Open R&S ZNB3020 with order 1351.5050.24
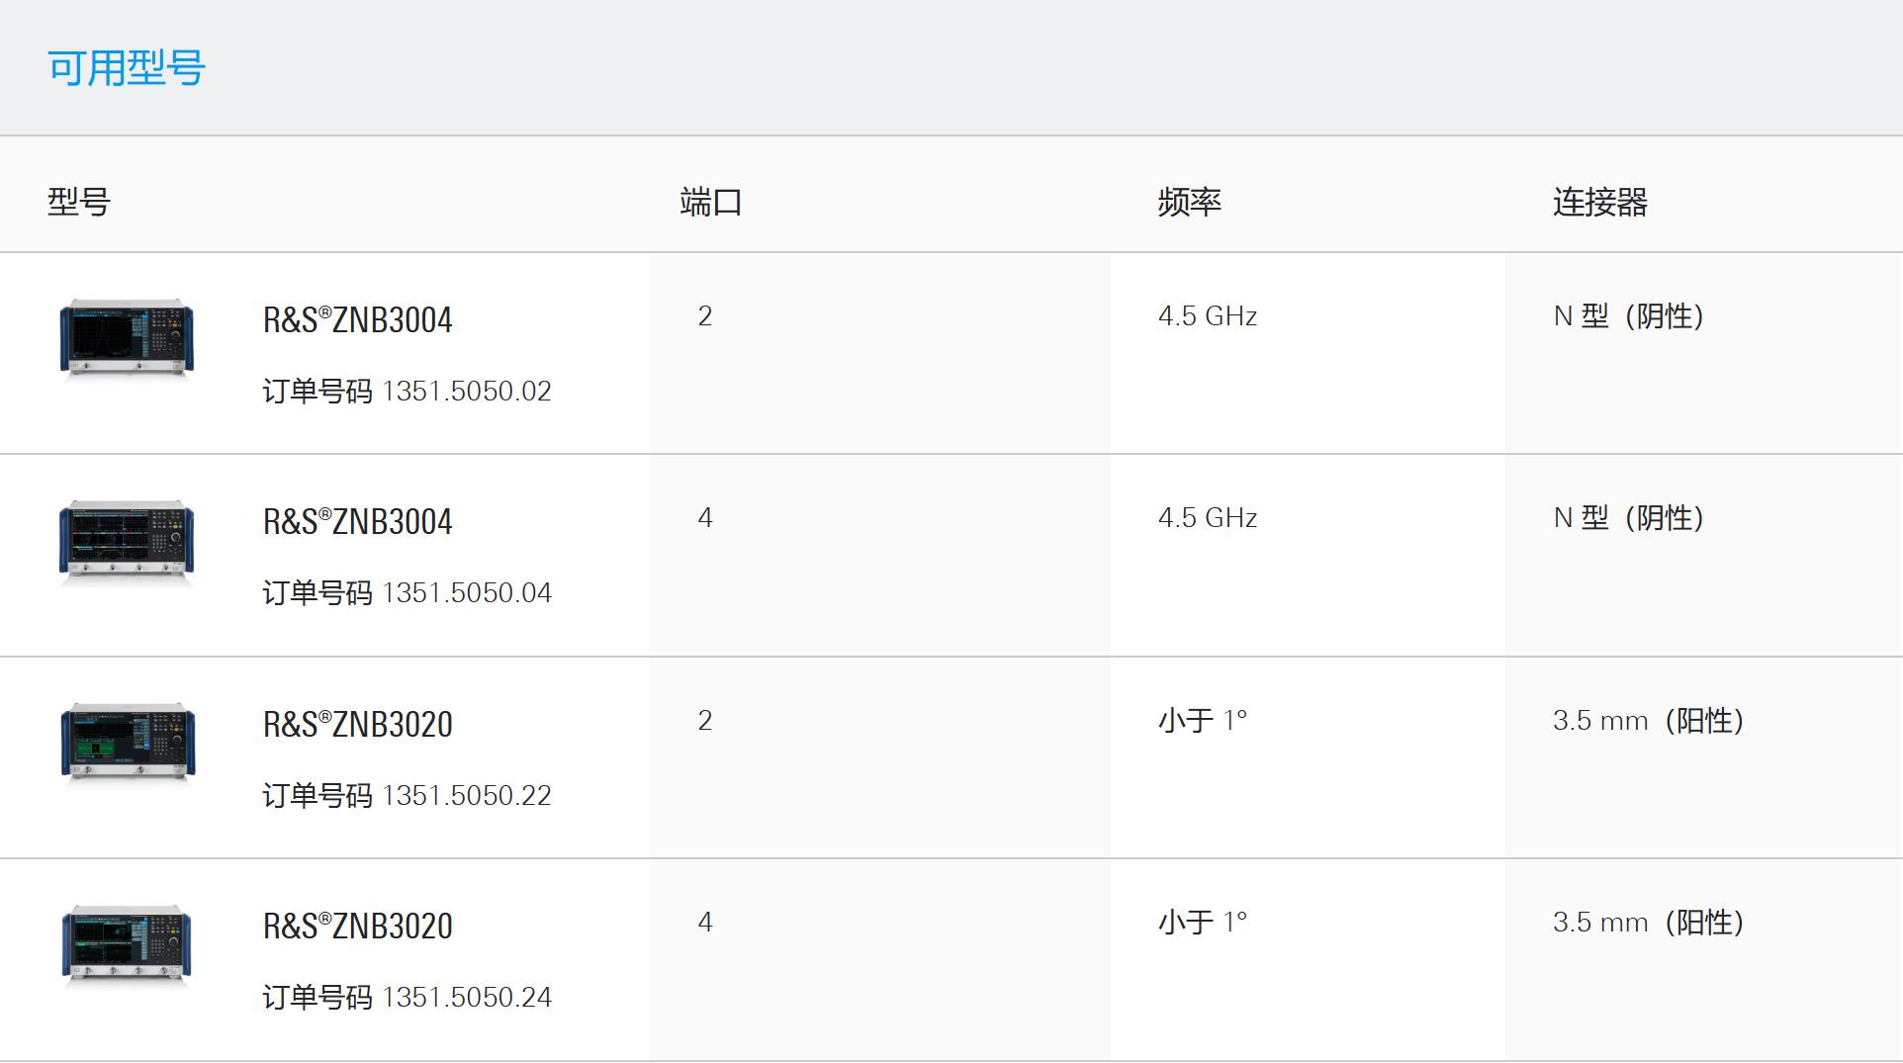 coord(357,927)
